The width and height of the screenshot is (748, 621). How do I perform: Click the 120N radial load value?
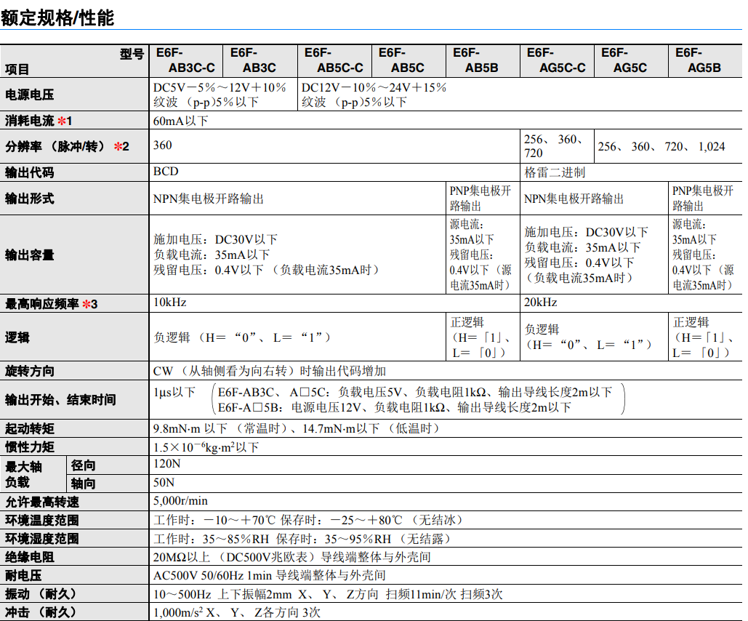click(167, 463)
